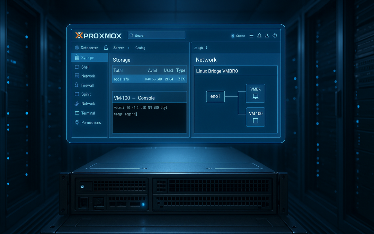The height and width of the screenshot is (234, 374).
Task: Select the VMB? bridge node
Action: 256,93
